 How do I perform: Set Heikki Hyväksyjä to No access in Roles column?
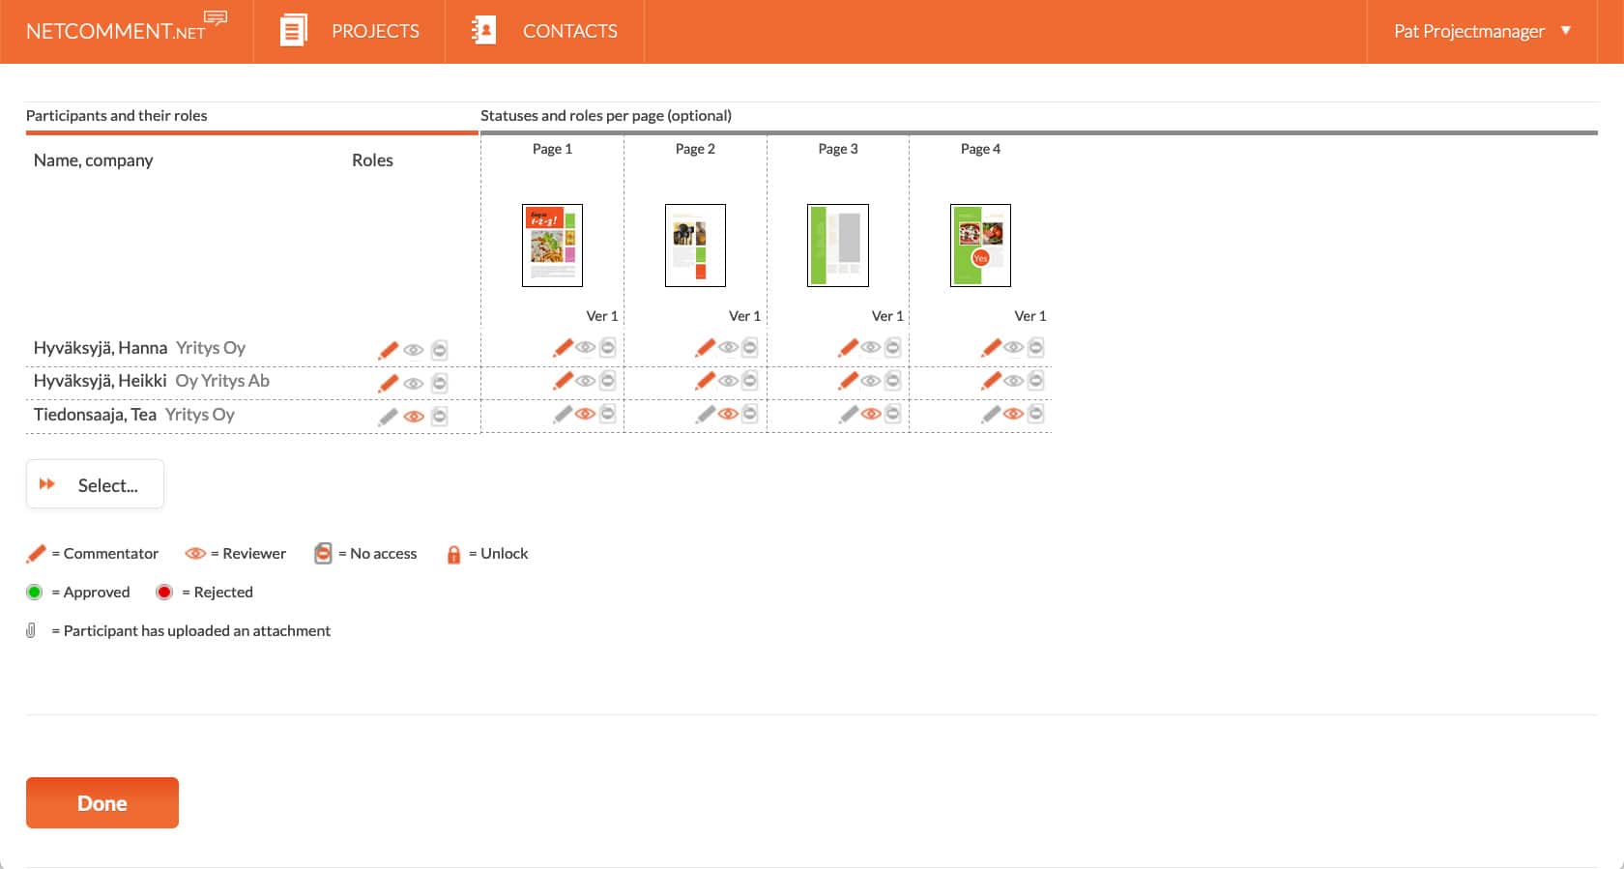click(x=439, y=383)
